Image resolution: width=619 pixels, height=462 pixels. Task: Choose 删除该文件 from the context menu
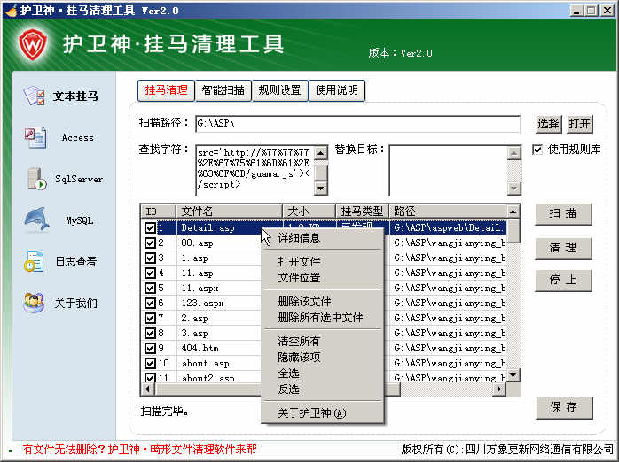[x=323, y=302]
